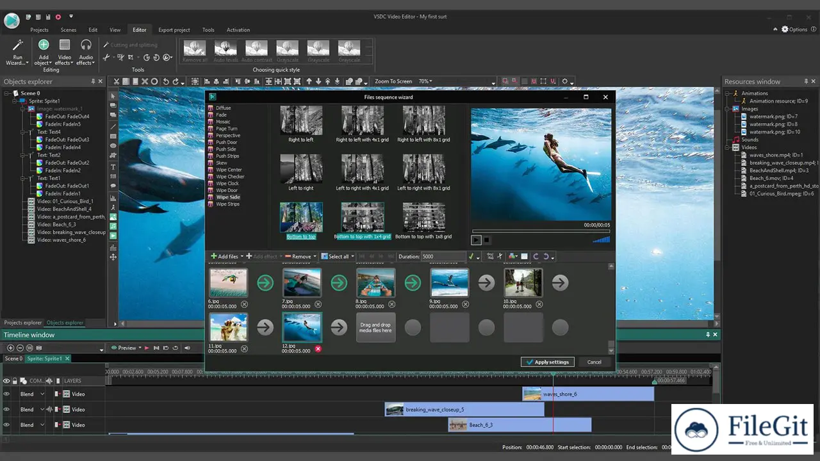
Task: Toggle visibility eye of third Video layer
Action: pyautogui.click(x=6, y=425)
